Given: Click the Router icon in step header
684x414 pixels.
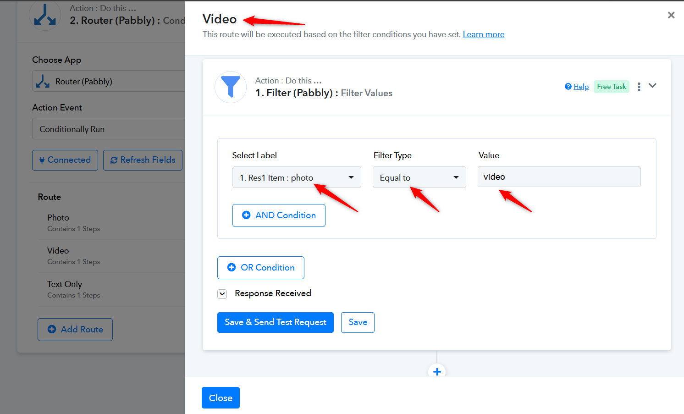Looking at the screenshot, I should 45,16.
